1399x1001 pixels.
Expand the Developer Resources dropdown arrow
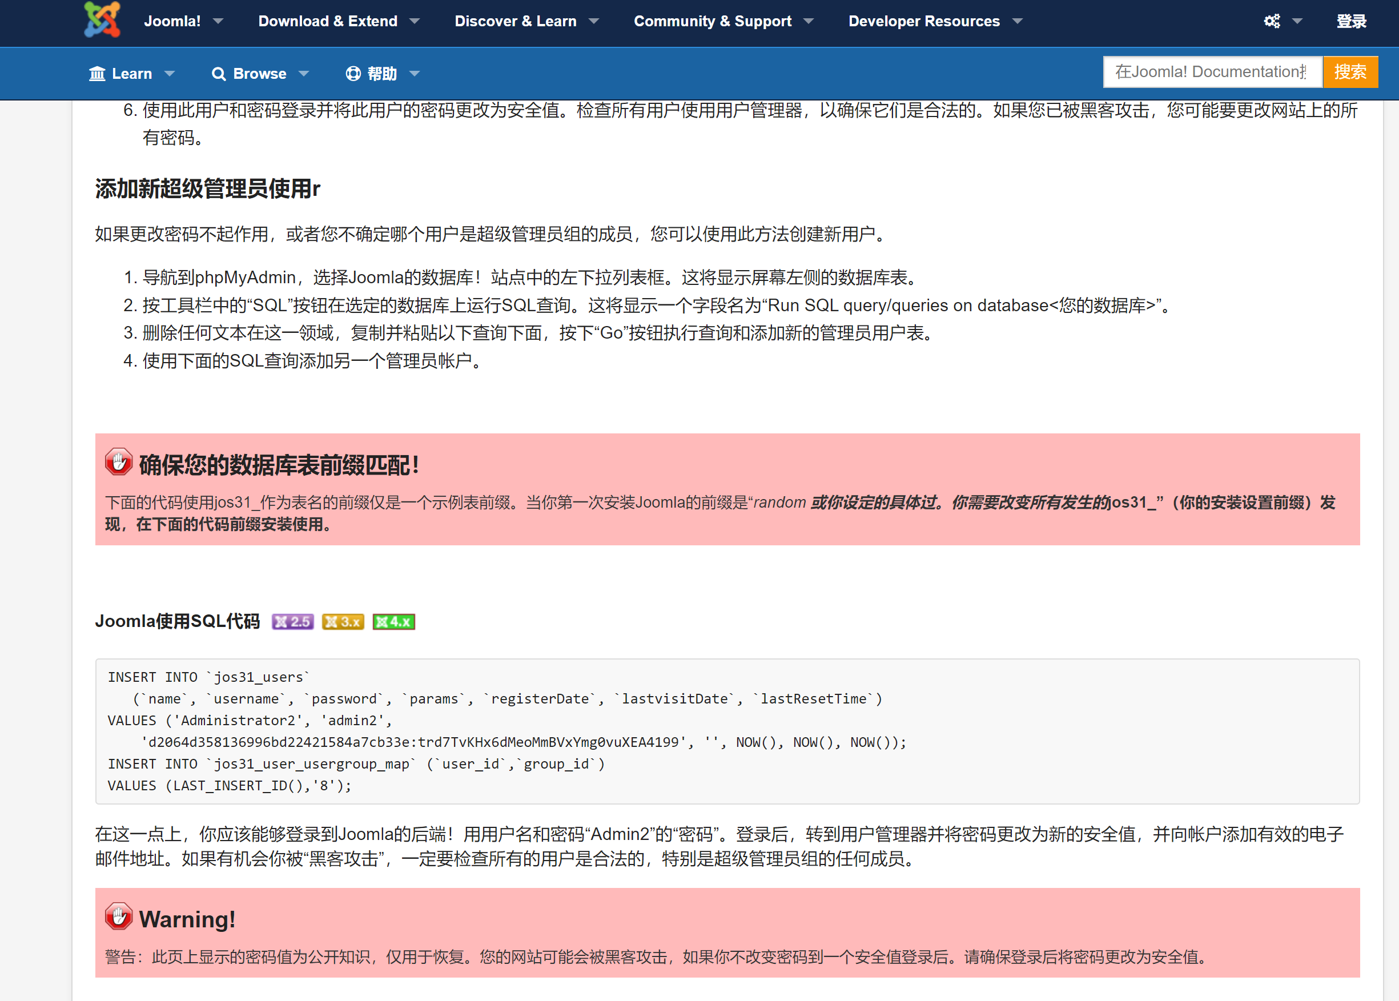pyautogui.click(x=1018, y=22)
